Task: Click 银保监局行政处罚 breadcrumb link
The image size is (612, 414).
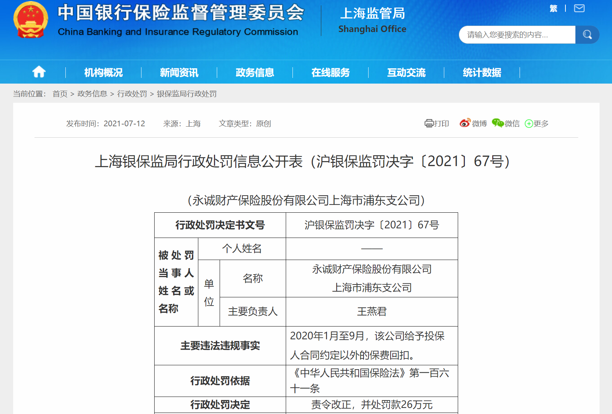Action: pos(187,94)
